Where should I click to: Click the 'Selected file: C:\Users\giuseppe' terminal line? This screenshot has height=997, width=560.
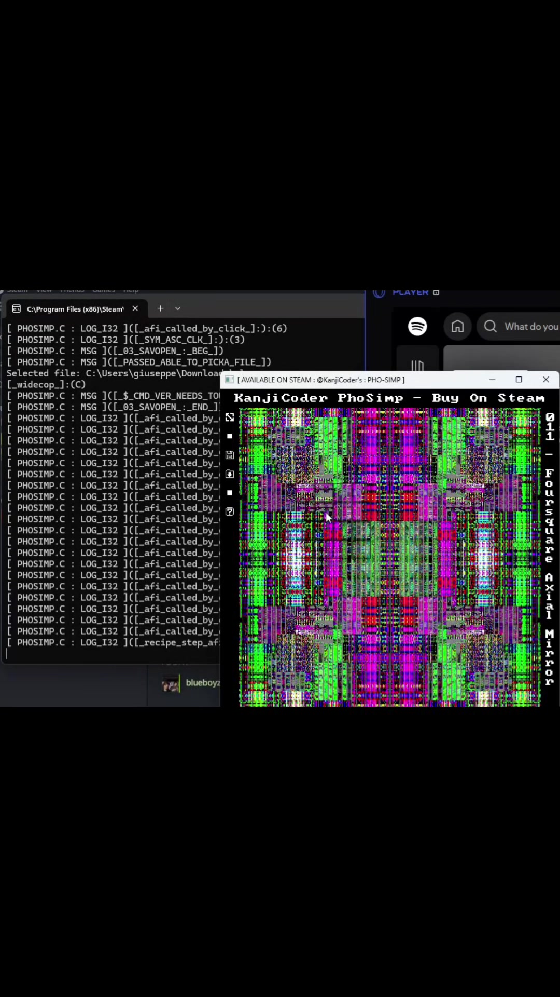point(114,373)
